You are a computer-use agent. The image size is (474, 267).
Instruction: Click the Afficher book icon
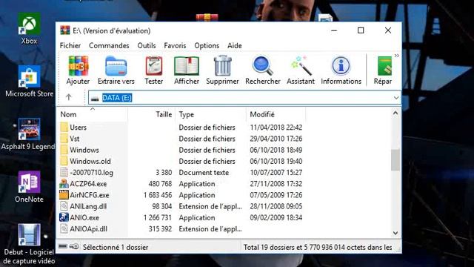[x=187, y=66]
